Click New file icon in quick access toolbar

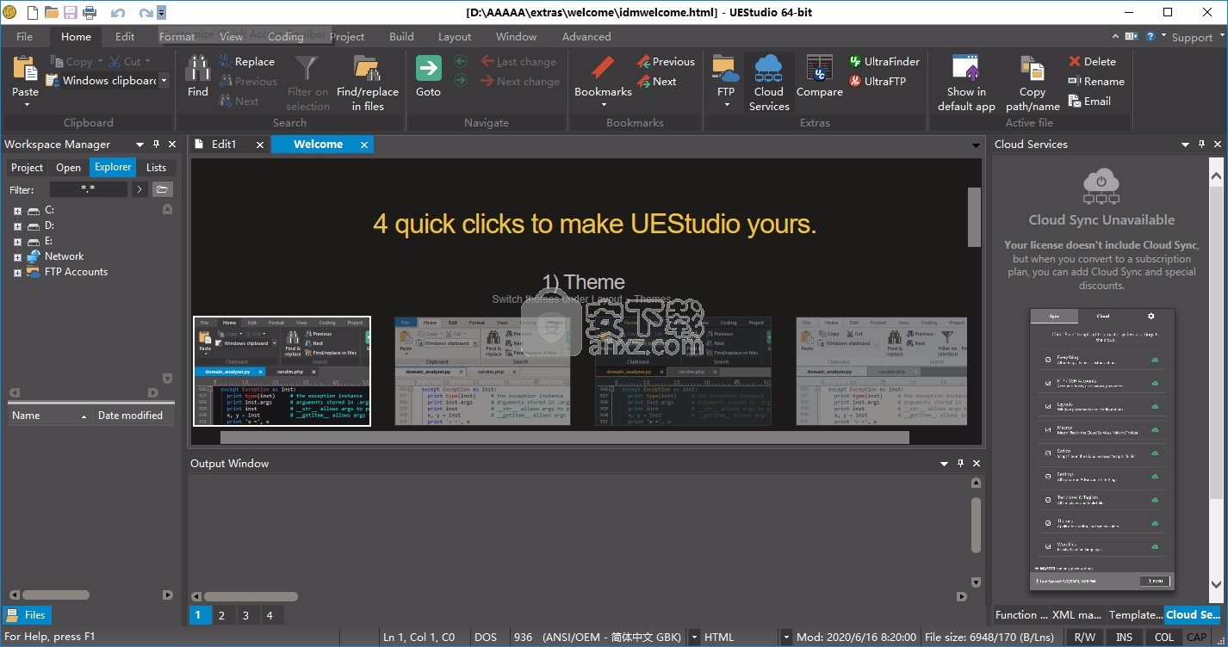click(x=33, y=12)
